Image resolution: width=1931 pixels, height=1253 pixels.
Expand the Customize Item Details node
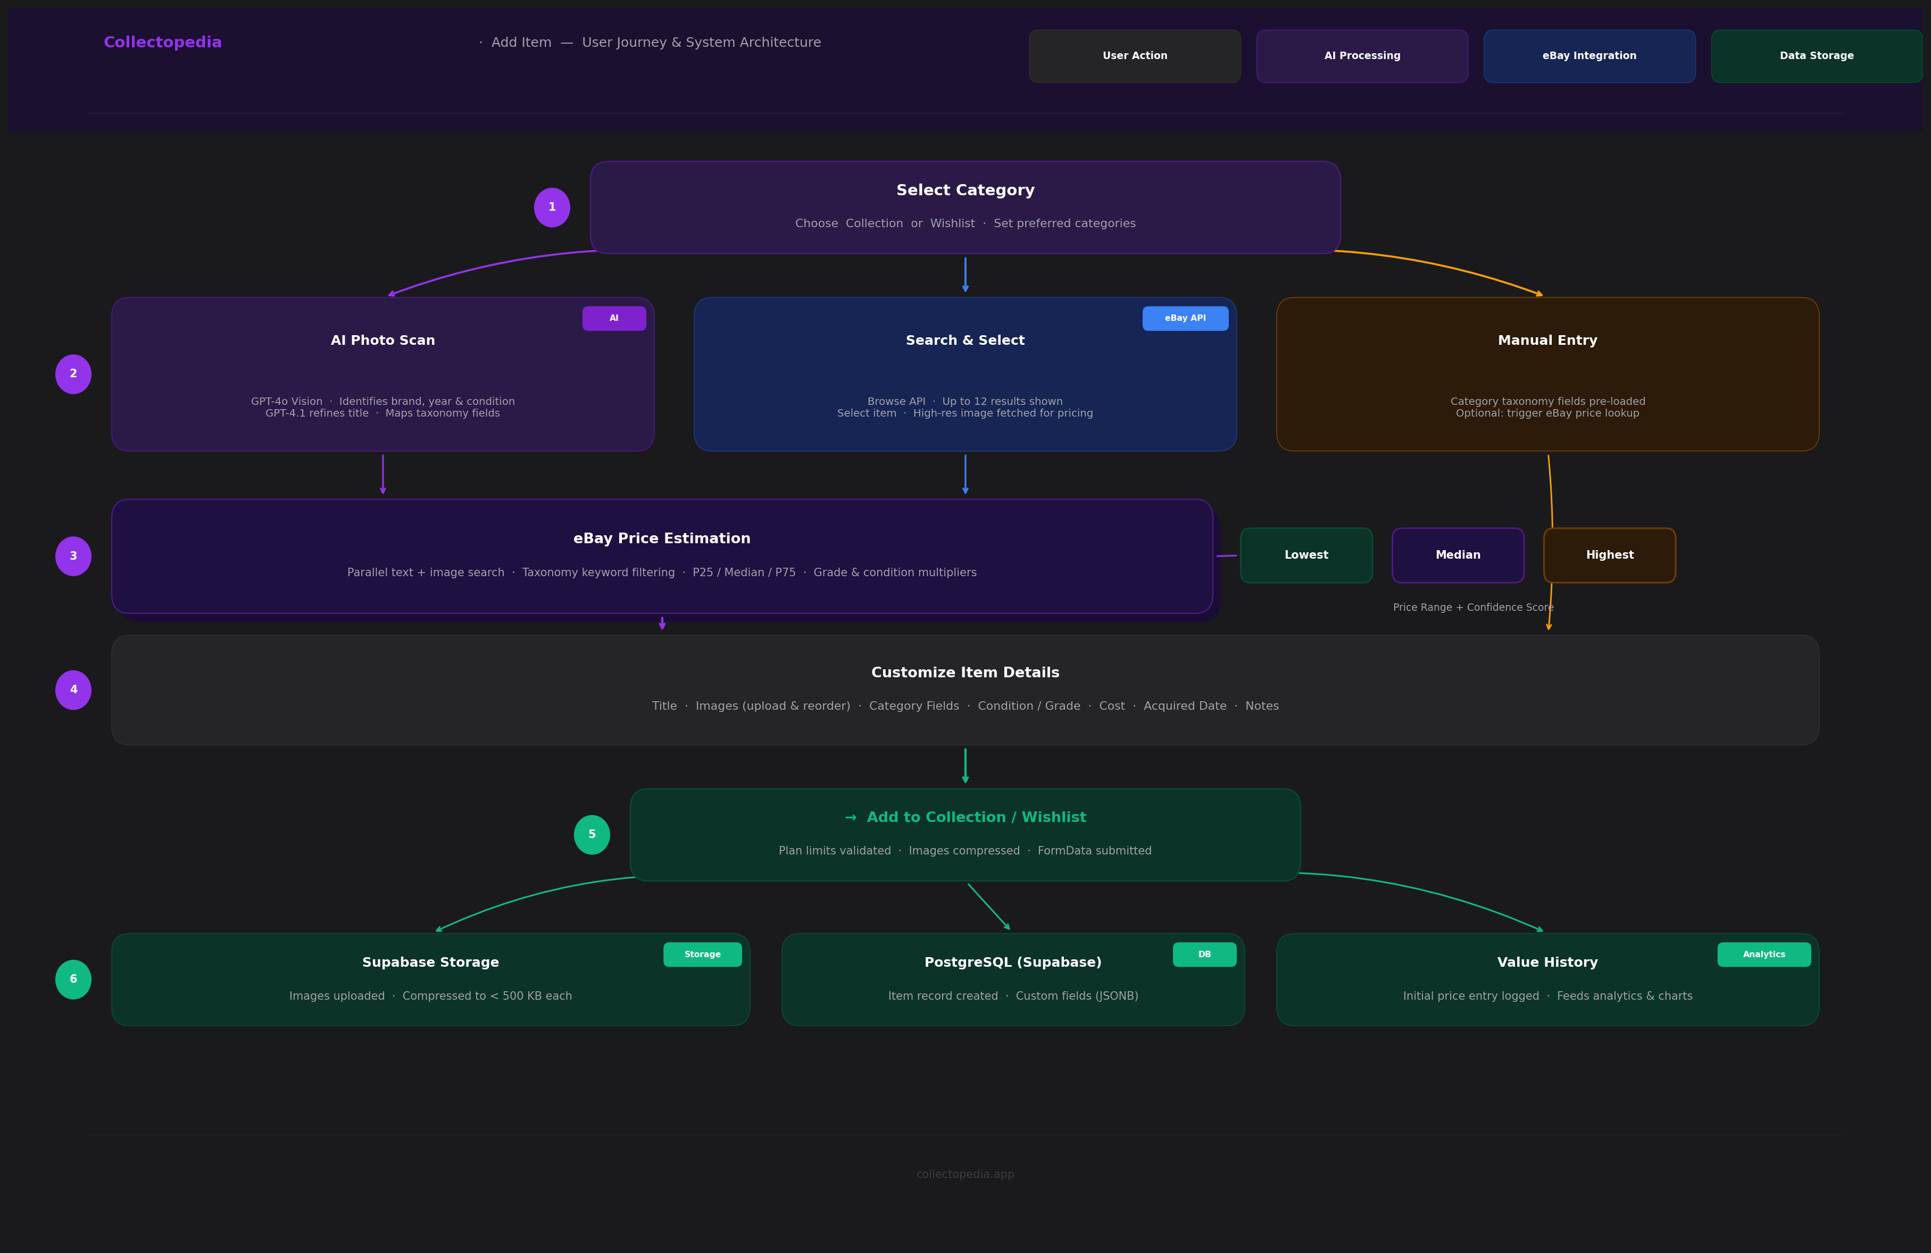pyautogui.click(x=964, y=689)
